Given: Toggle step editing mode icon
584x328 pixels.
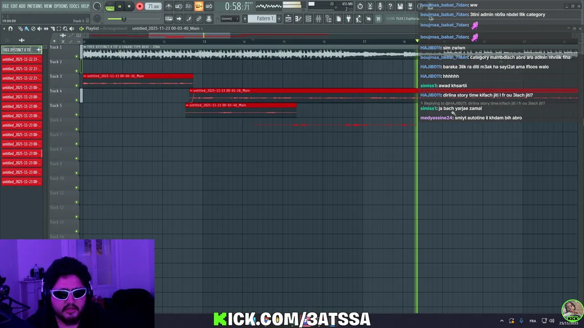Looking at the screenshot, I should (189, 19).
